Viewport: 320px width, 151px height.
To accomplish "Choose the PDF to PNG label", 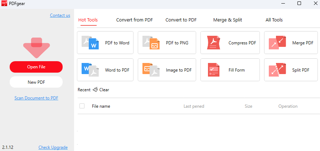I will tap(177, 43).
